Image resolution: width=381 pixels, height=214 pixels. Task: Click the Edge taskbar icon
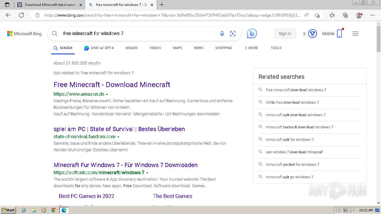coord(64,210)
